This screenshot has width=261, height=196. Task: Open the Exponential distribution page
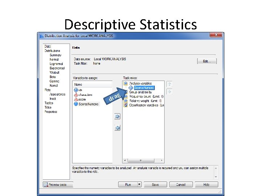[x=57, y=68]
